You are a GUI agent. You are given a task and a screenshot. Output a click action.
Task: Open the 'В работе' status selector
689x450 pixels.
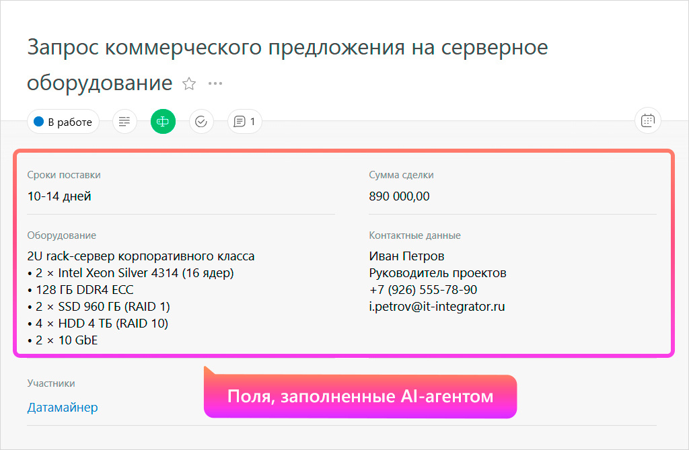point(63,122)
